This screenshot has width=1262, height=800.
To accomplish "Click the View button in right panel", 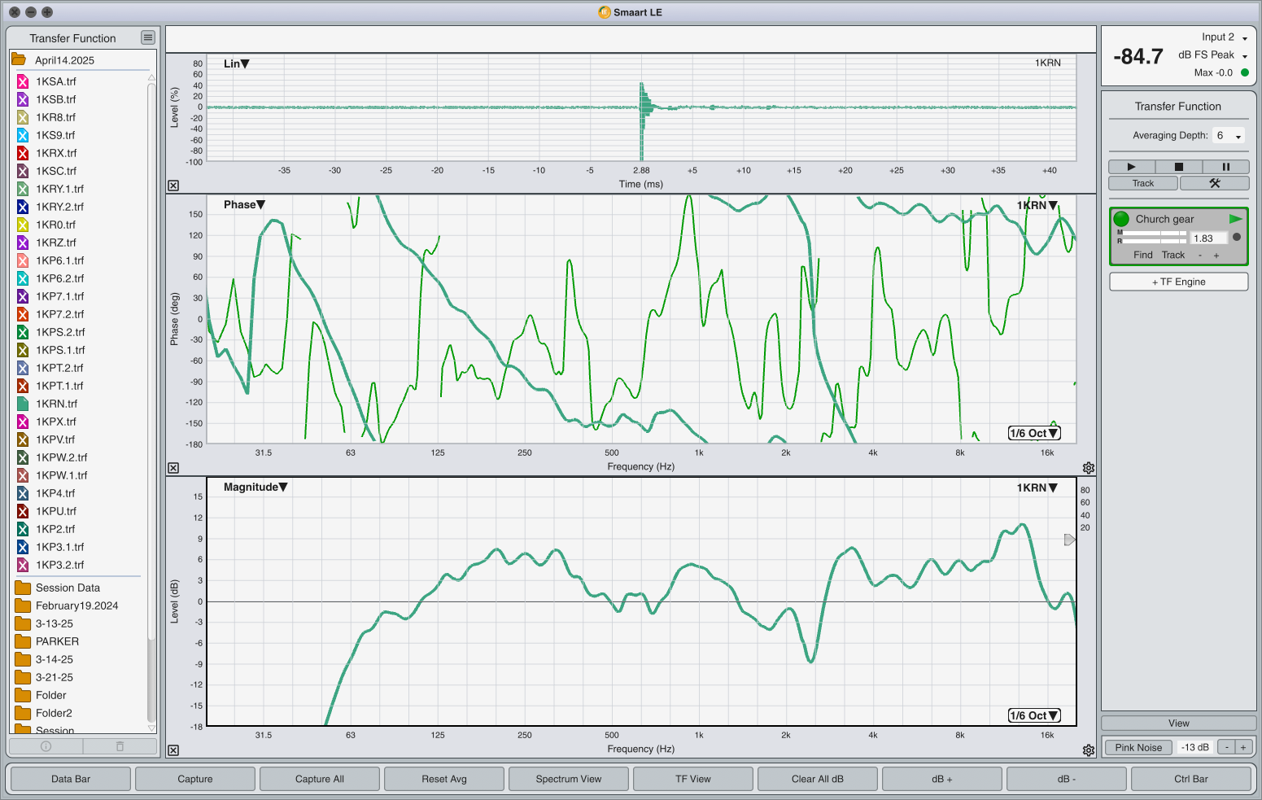I will (1178, 723).
